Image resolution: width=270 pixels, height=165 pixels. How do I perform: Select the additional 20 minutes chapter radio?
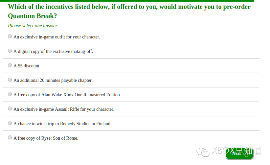coord(10,80)
